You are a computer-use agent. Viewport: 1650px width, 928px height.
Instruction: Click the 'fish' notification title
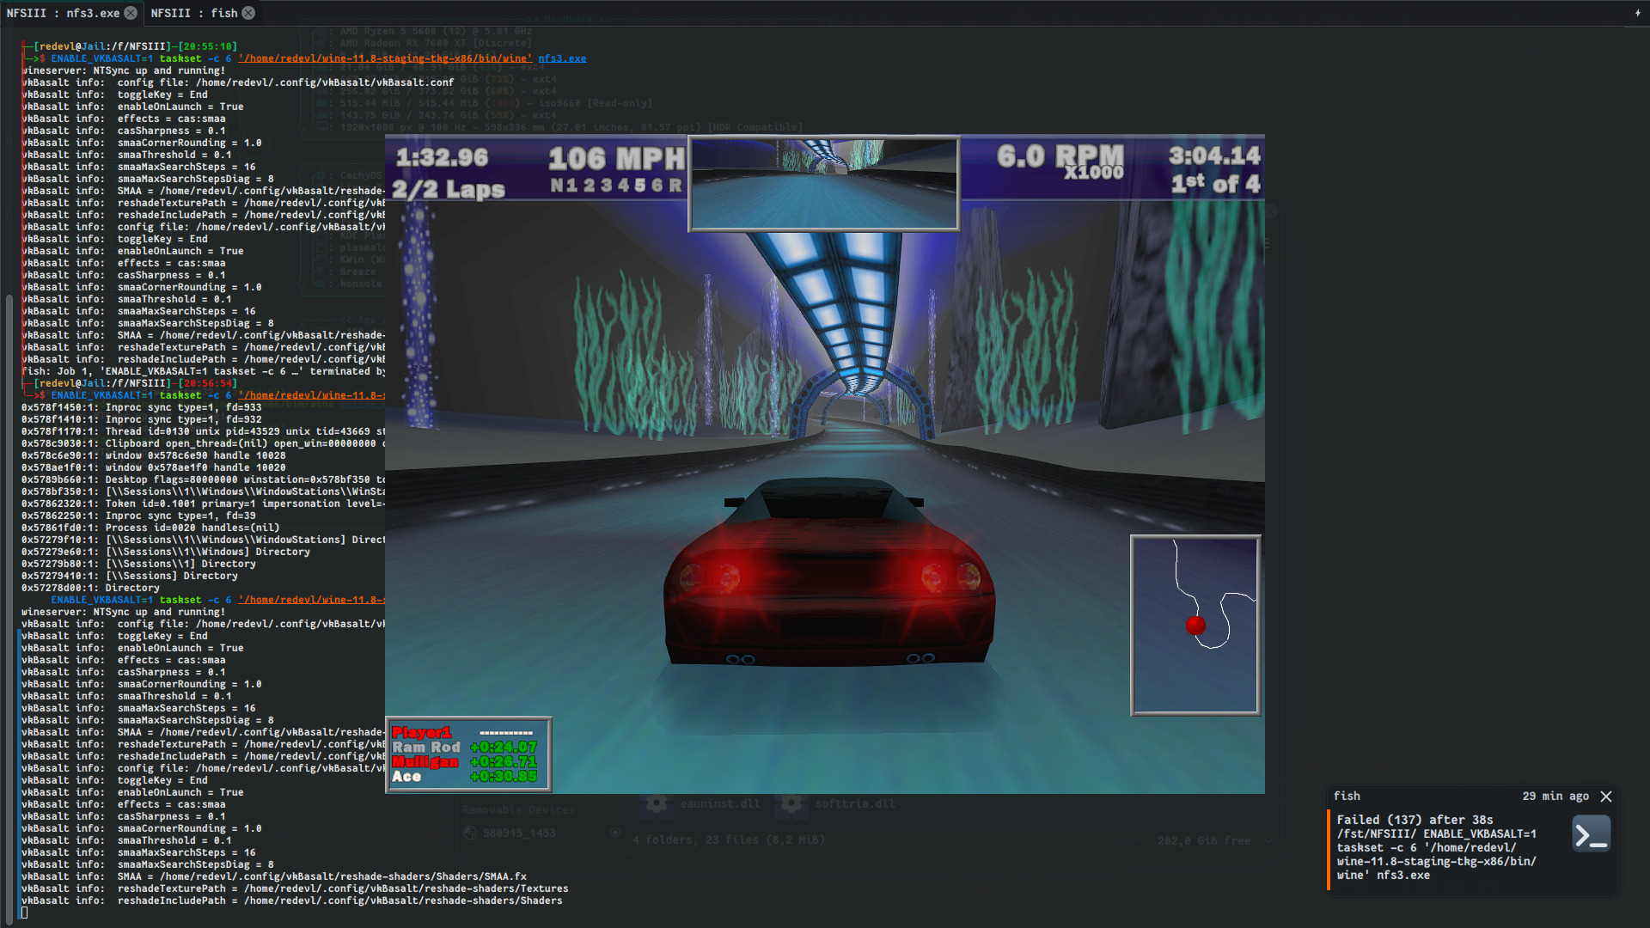click(1347, 797)
